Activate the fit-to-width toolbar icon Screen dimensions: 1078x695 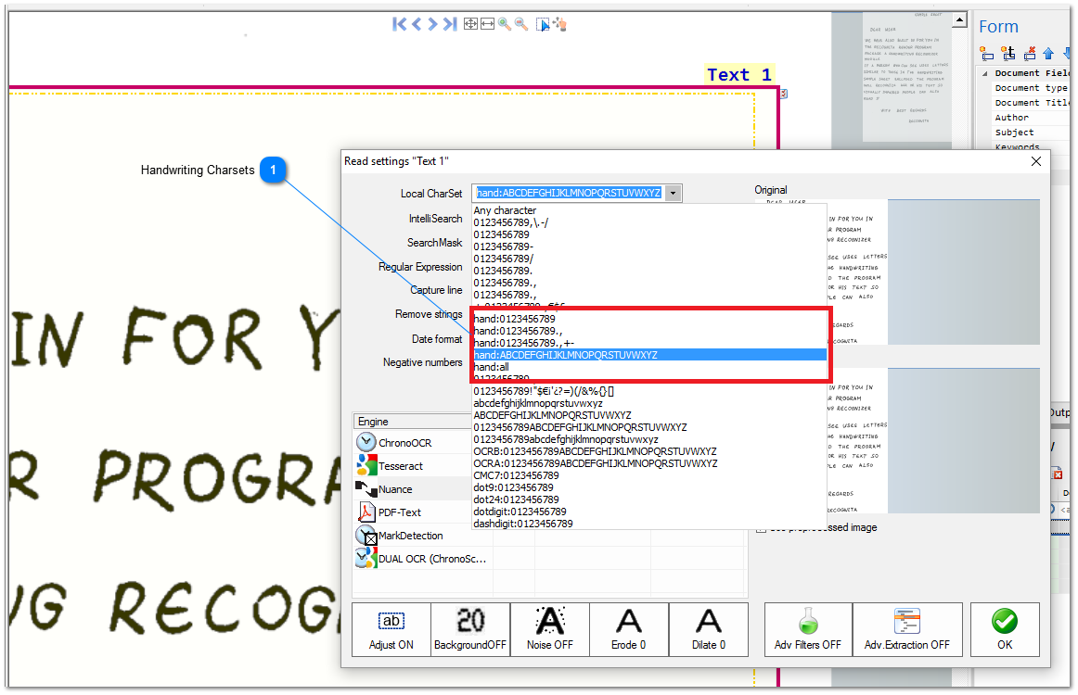click(x=487, y=24)
